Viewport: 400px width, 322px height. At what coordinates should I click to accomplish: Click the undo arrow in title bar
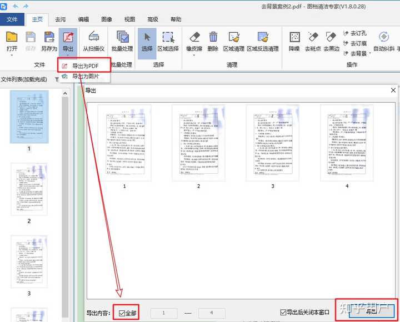(x=16, y=6)
